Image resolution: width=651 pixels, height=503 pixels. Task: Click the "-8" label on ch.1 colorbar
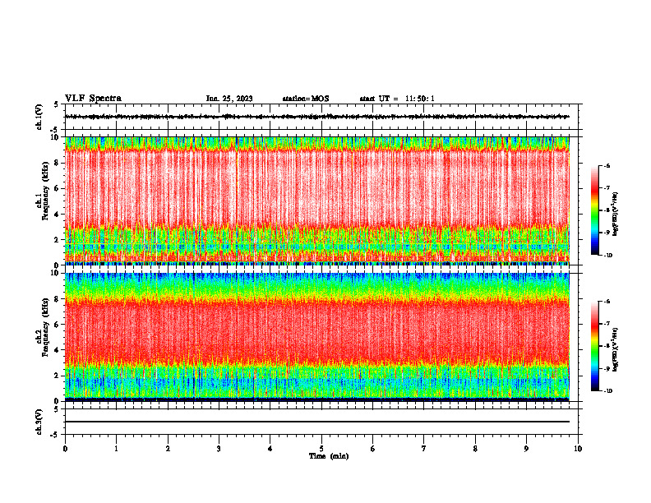click(607, 210)
